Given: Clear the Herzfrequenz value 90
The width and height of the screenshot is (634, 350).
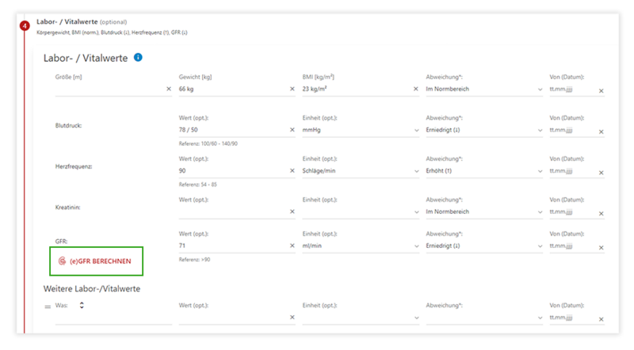Looking at the screenshot, I should click(292, 171).
